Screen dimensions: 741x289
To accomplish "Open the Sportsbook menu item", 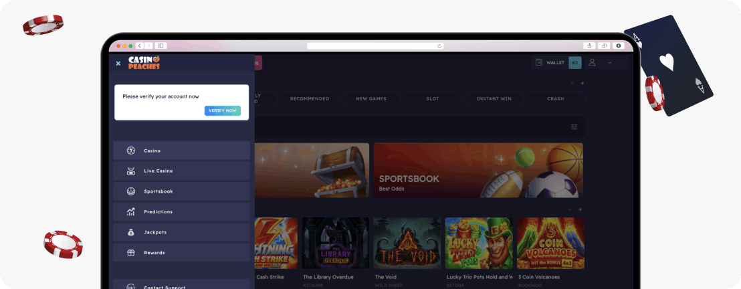I will 181,191.
